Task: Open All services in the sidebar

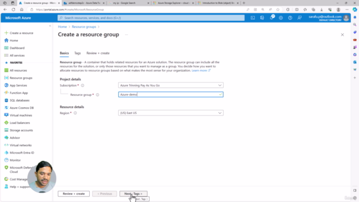Action: [x=17, y=56]
